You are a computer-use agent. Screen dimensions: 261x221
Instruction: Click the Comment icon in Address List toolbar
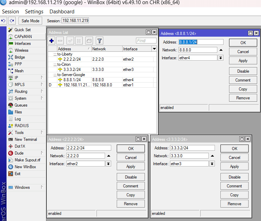coord(89,41)
